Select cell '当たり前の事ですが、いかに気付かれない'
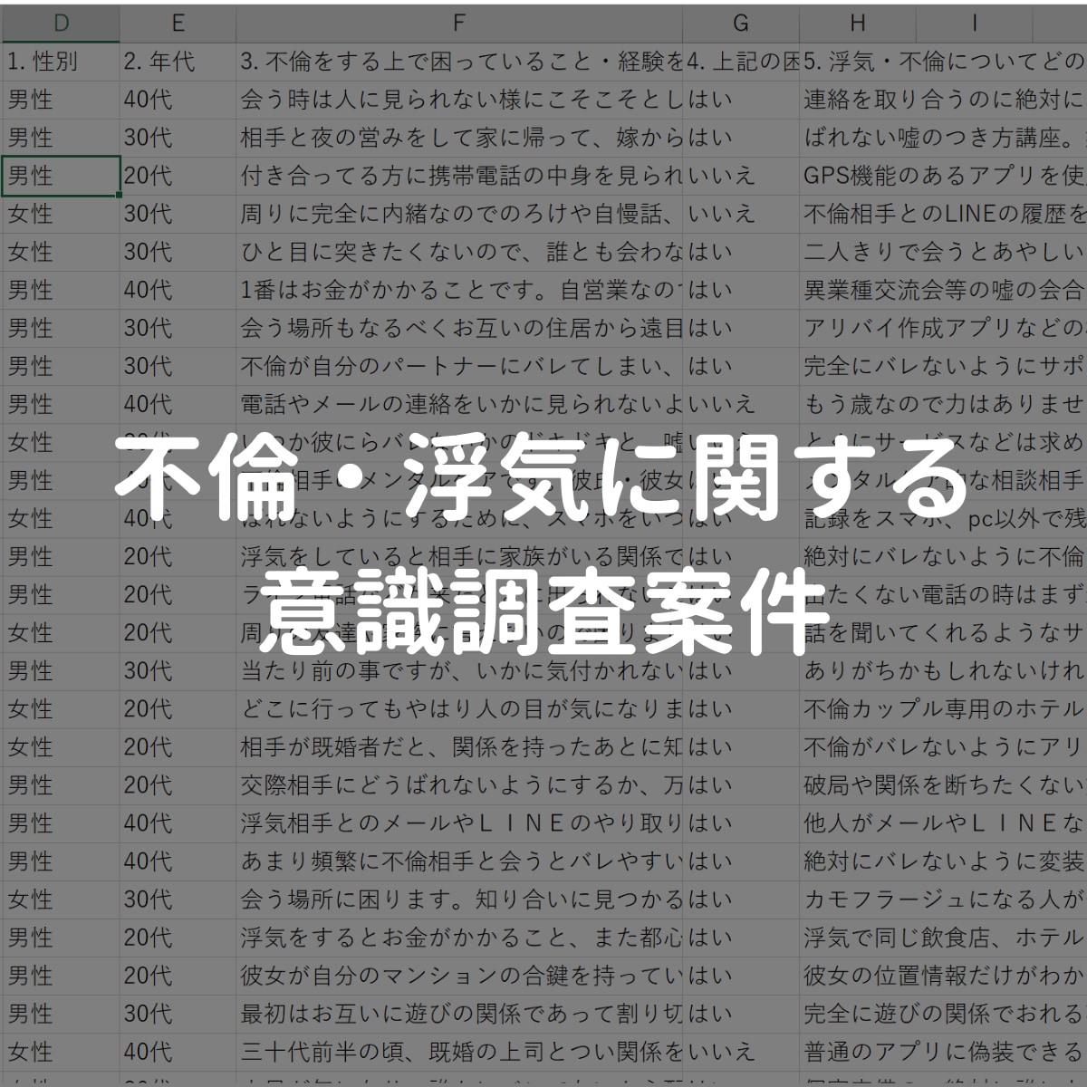This screenshot has height=1087, width=1087. click(459, 670)
